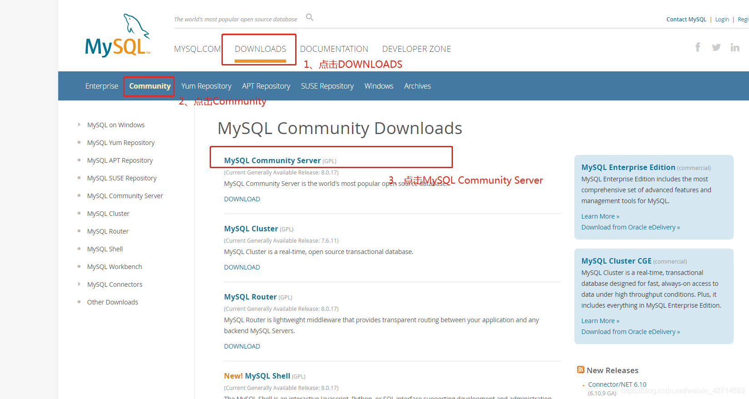Click Oracle eDelivery link under Cluster CGE

pyautogui.click(x=631, y=332)
